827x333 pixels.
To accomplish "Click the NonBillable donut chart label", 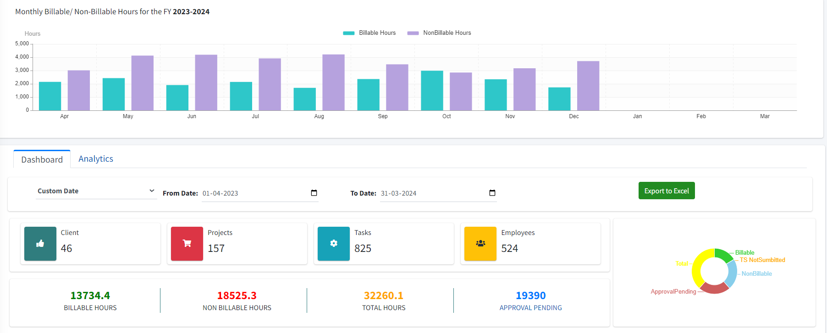I will coord(757,273).
